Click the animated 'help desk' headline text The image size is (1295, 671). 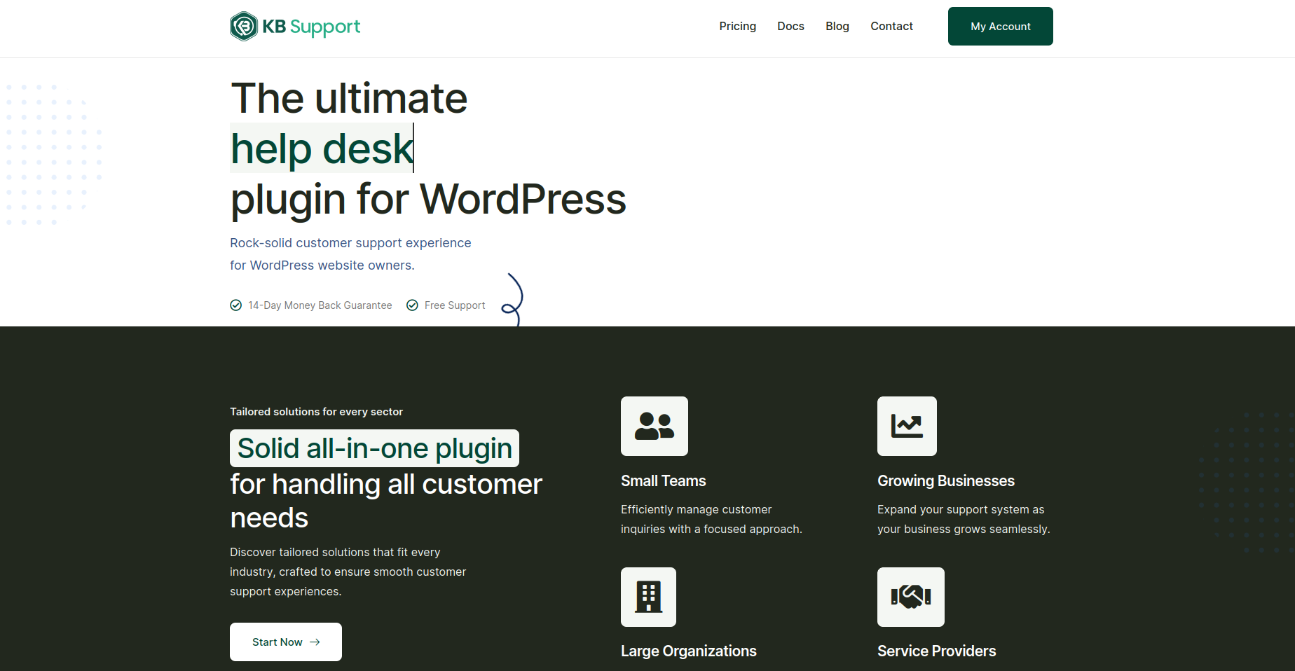322,148
